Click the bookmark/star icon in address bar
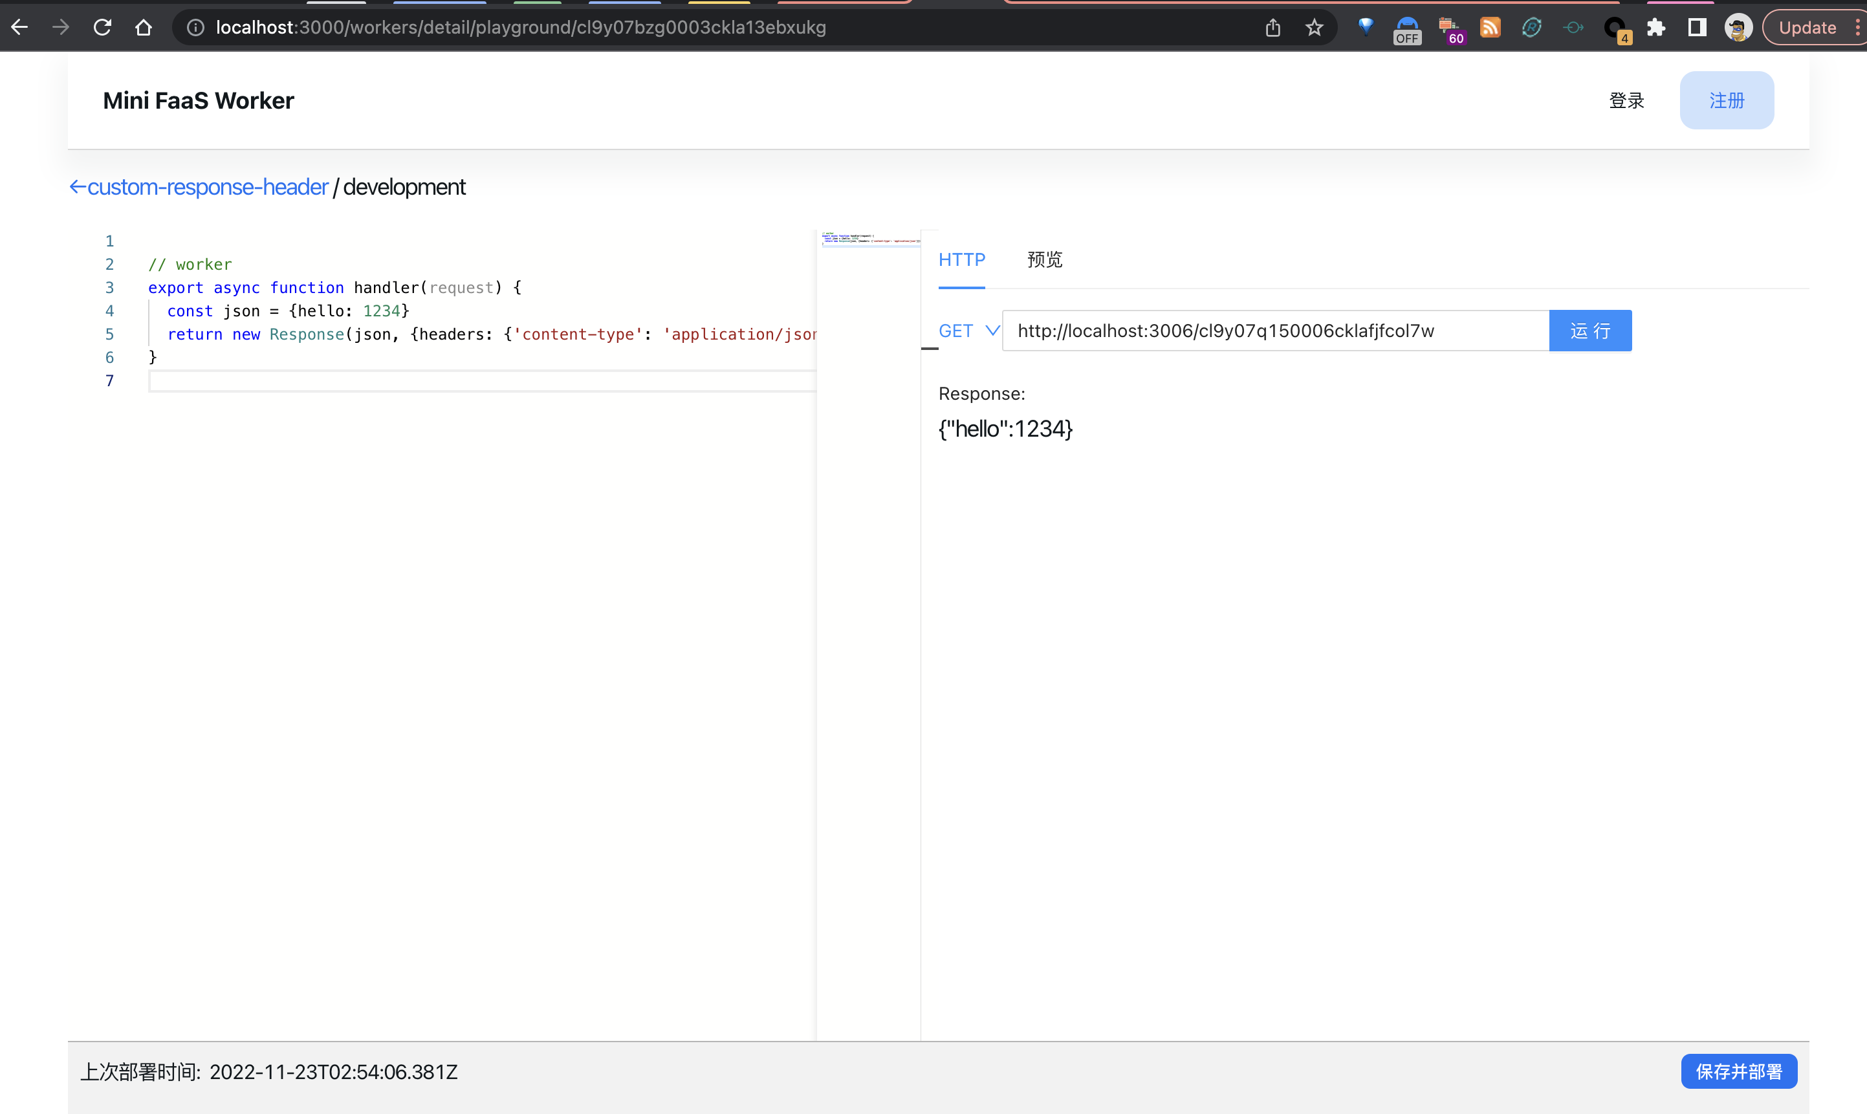This screenshot has height=1114, width=1867. click(x=1314, y=28)
